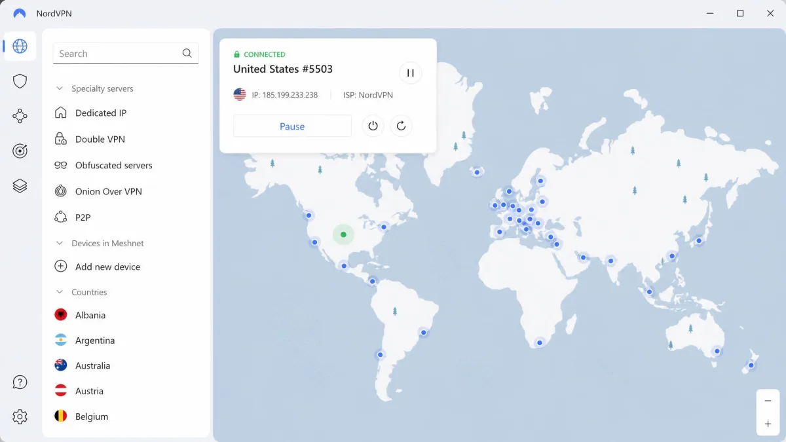Select the Japan server dot on map
This screenshot has height=442, width=786.
699,241
